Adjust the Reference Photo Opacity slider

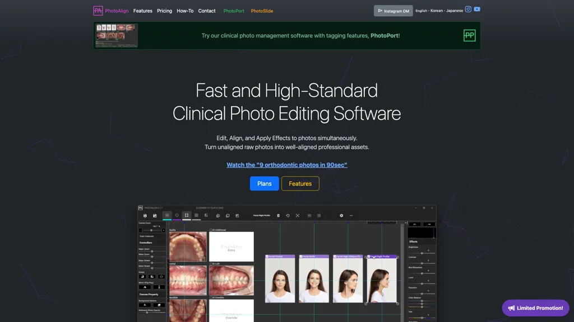point(151,312)
